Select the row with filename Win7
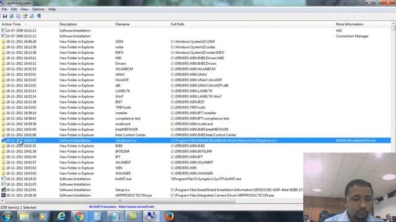Image resolution: width=396 pixels, height=222 pixels. pyautogui.click(x=196, y=96)
